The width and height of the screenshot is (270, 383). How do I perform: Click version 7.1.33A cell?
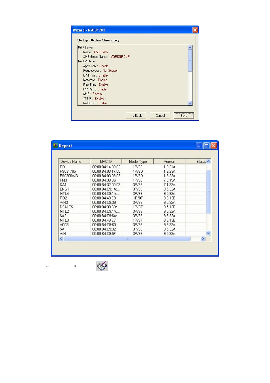coord(169,185)
